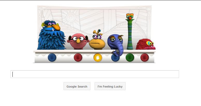Click the red hand button under red monster
The height and width of the screenshot is (106, 201).
coord(145,57)
